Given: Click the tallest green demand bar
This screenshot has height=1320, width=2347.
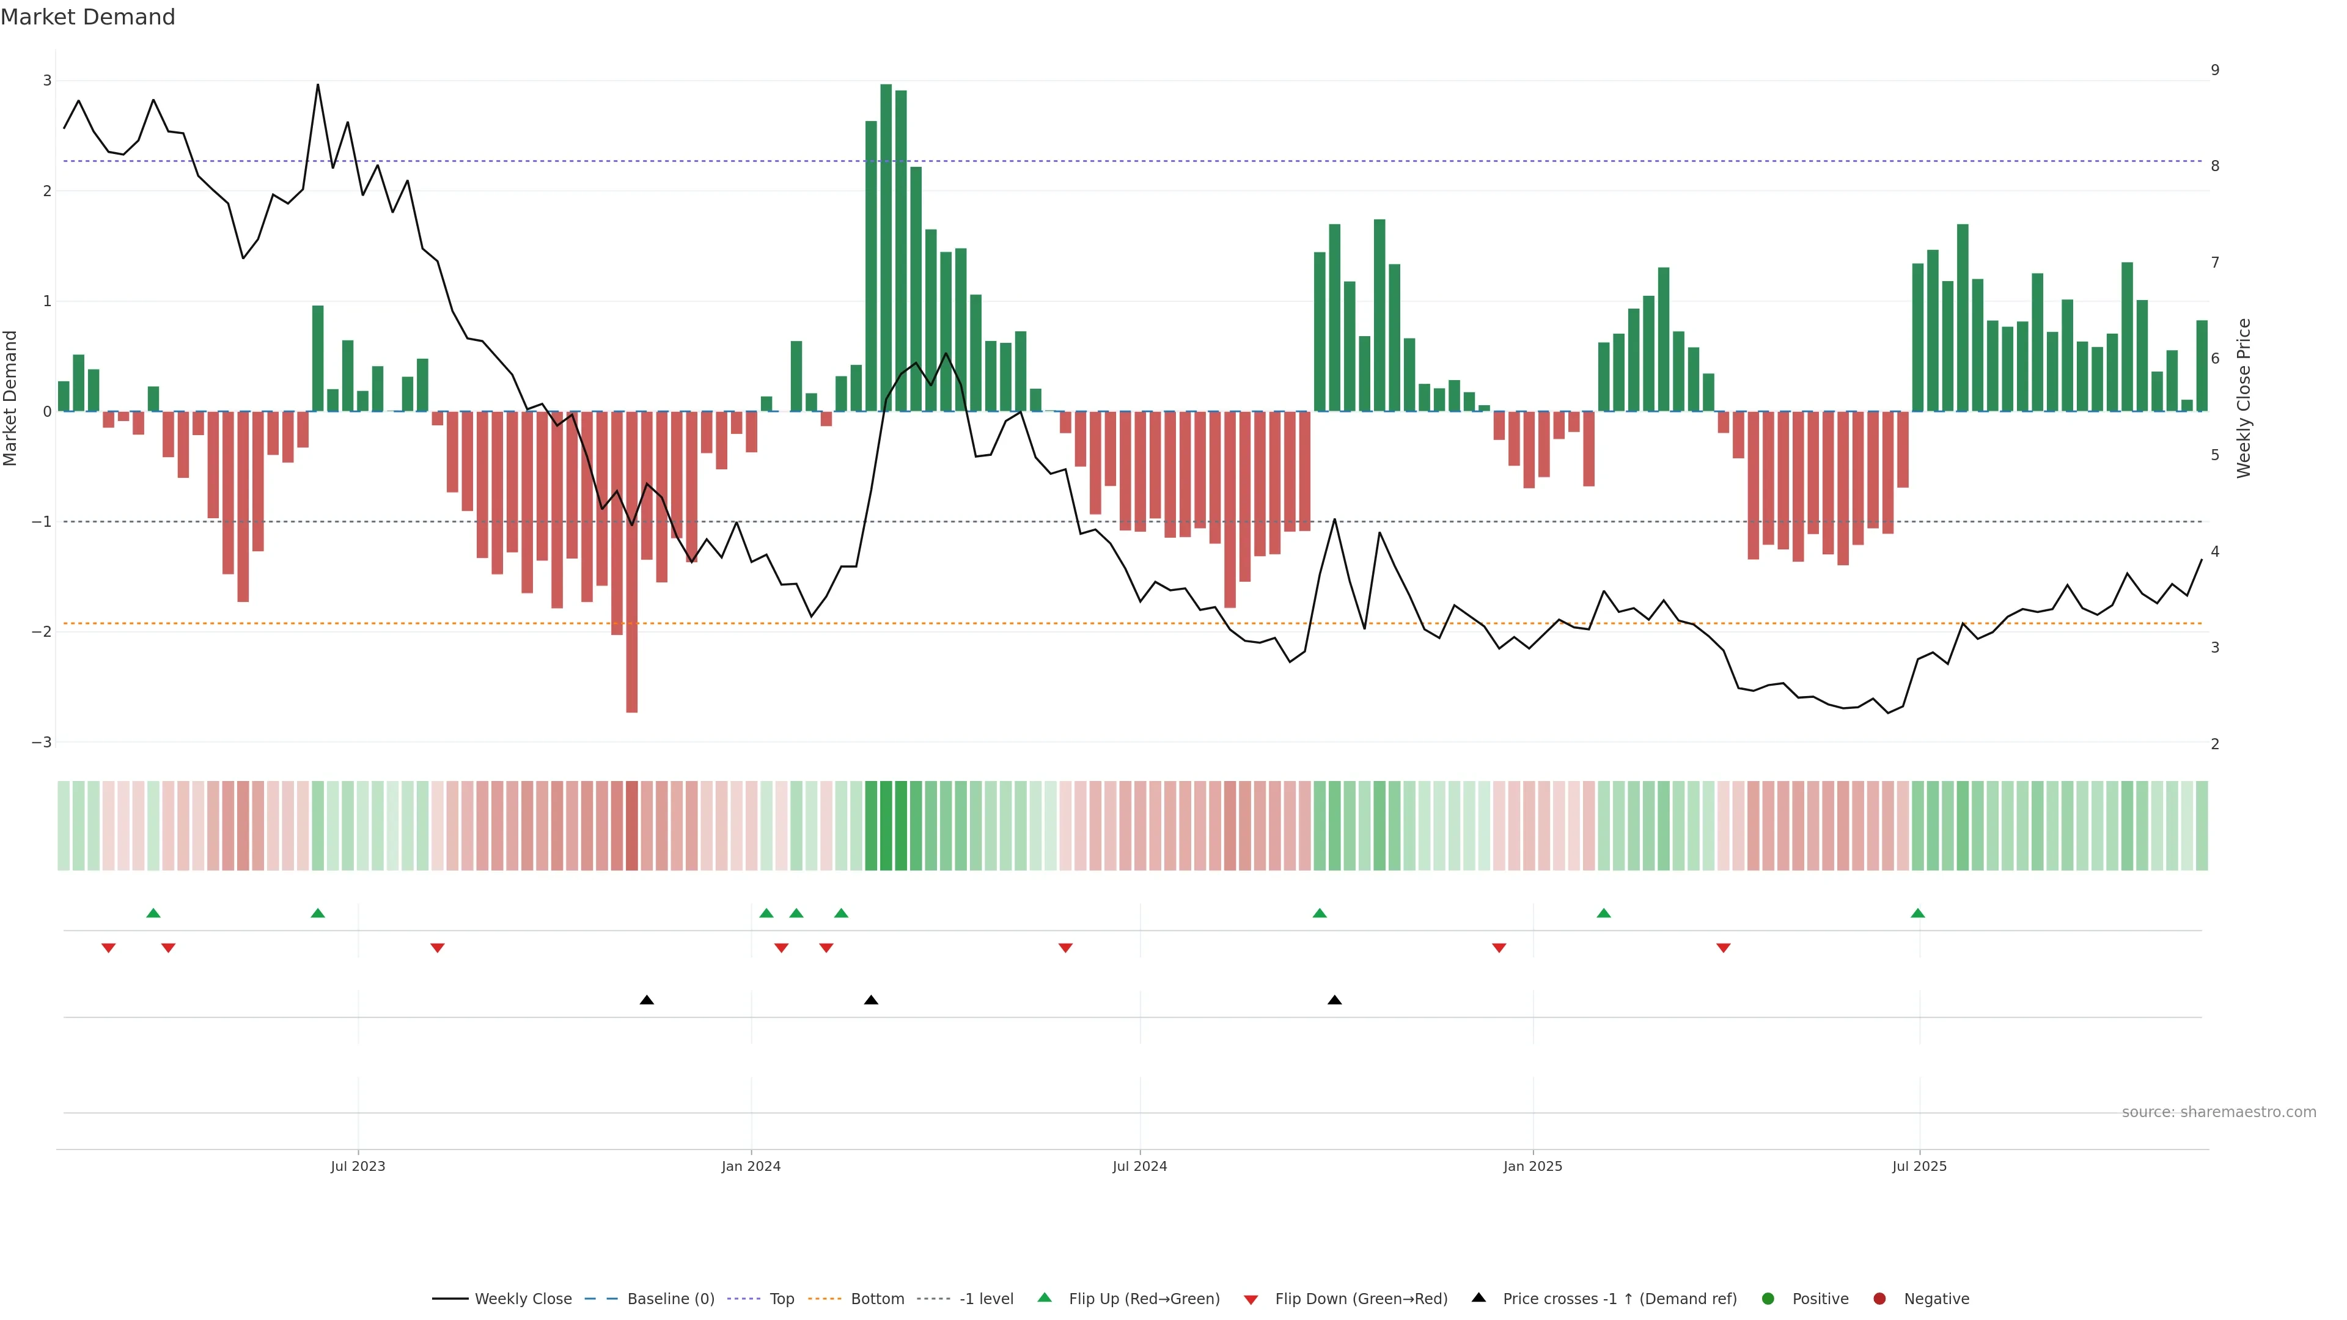Looking at the screenshot, I should click(886, 246).
